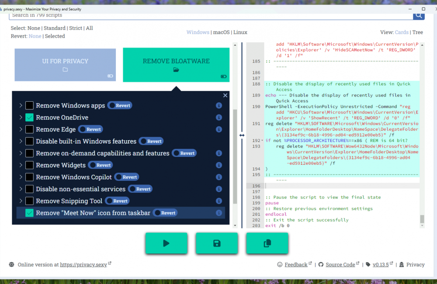Run the script with play button
Image resolution: width=437 pixels, height=284 pixels.
coord(166,243)
